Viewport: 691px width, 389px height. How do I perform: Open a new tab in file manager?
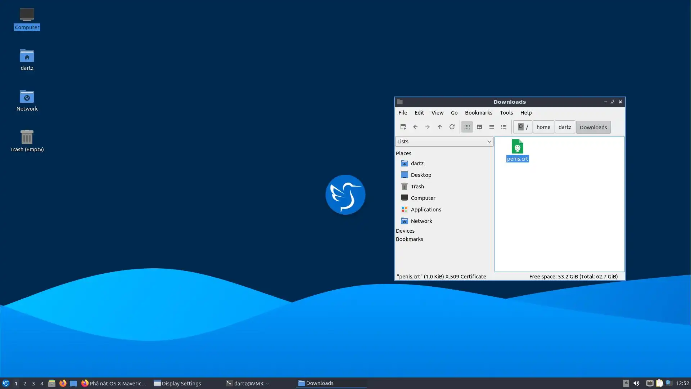pos(403,127)
